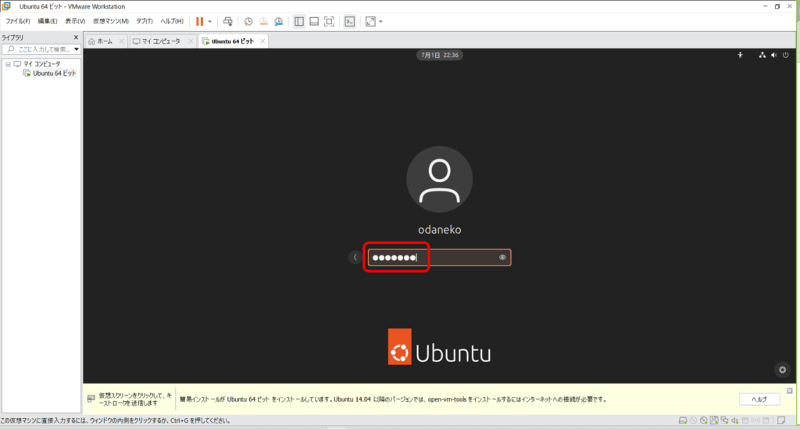Viewport: 800px width, 429px height.
Task: Collapse the マイ コンピュータ tree node
Action: click(x=8, y=63)
